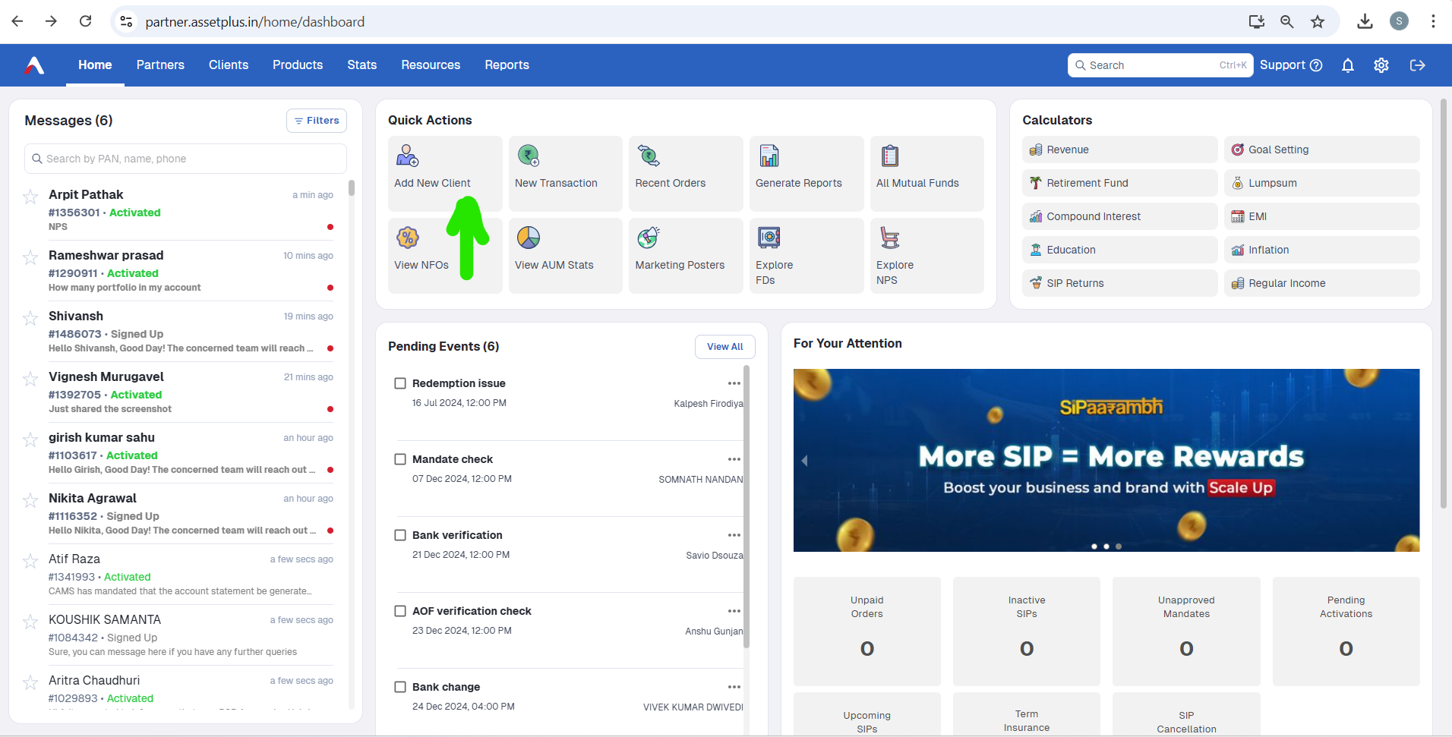1452x737 pixels.
Task: Open Explore NPS quick action
Action: (927, 255)
